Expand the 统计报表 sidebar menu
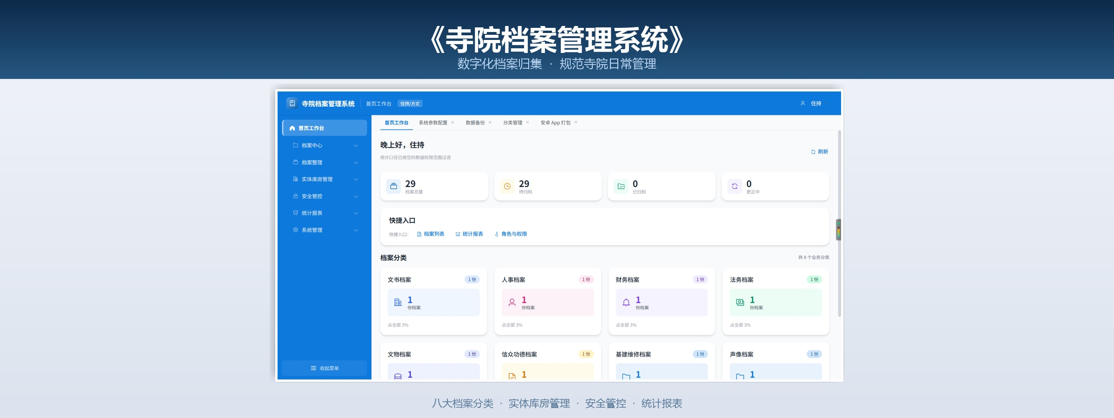The width and height of the screenshot is (1114, 418). click(325, 213)
